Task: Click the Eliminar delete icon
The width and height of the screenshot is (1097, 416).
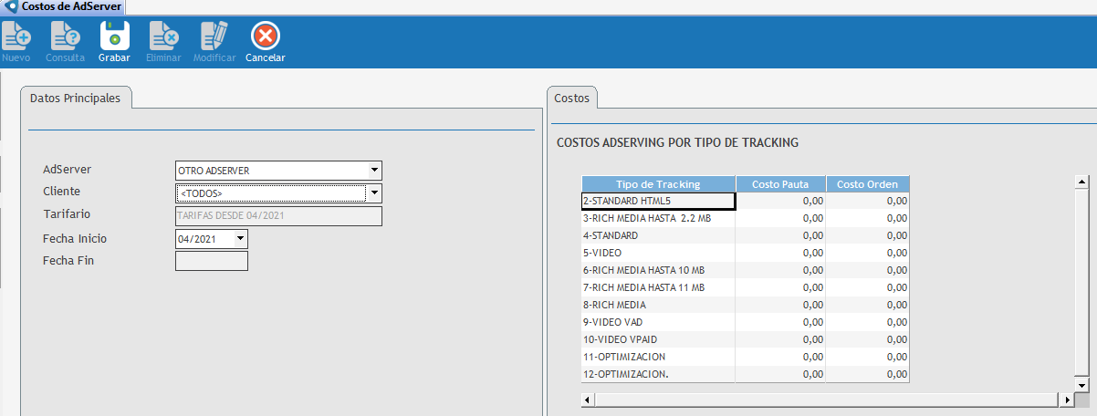Action: (x=163, y=37)
